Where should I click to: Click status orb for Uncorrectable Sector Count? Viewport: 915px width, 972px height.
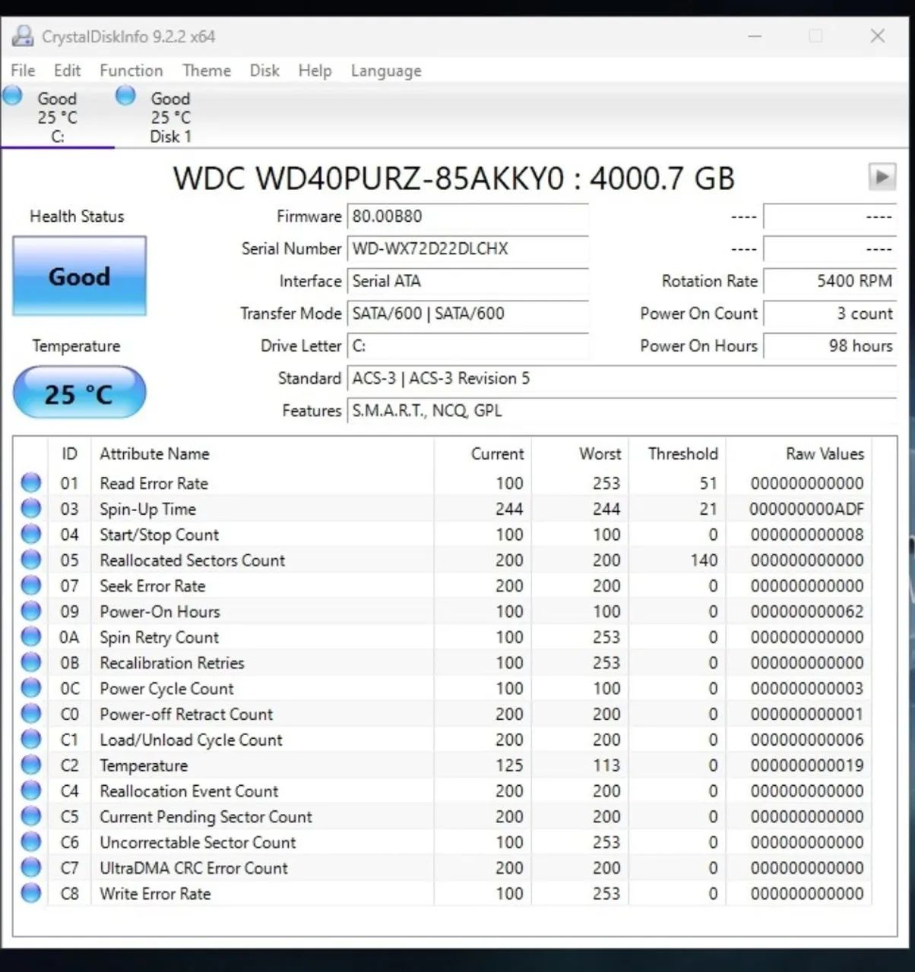(x=31, y=842)
